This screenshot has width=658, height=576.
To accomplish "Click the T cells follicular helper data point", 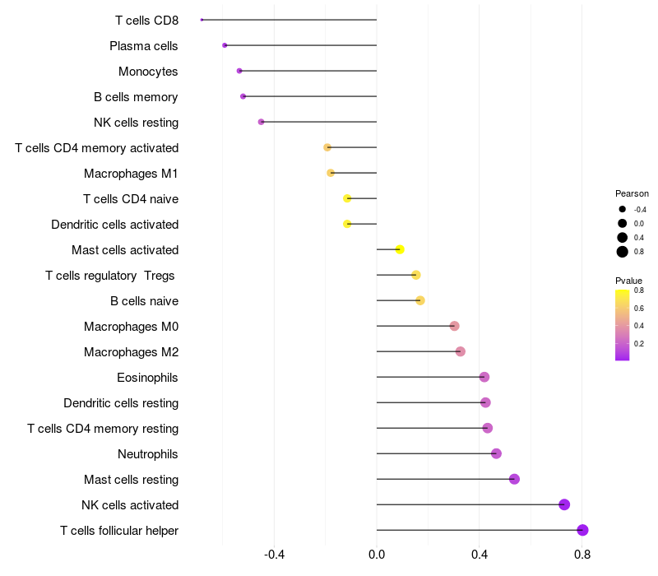I will (582, 530).
